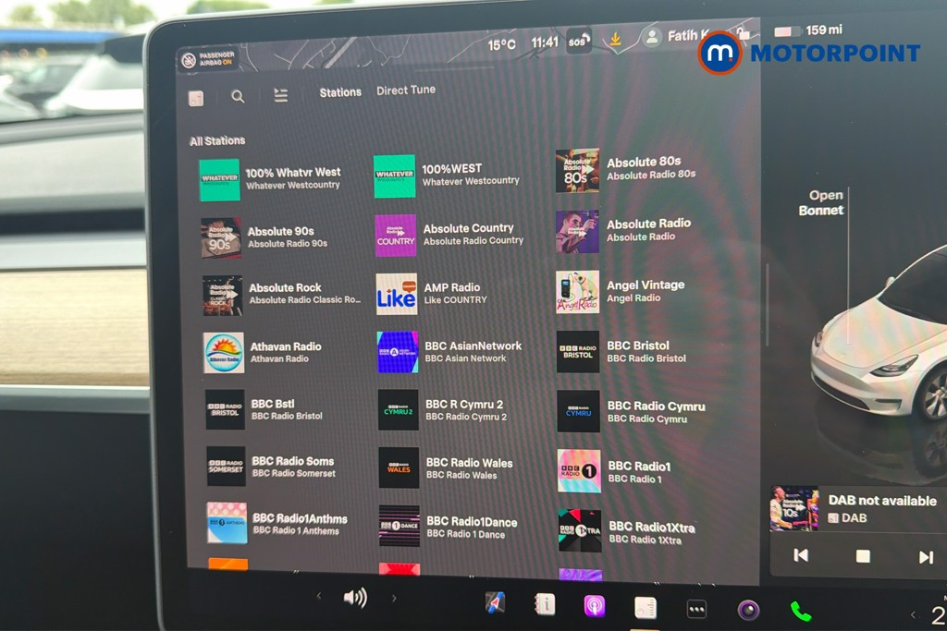This screenshot has width=947, height=631.
Task: Tap the 11:41 clock display
Action: [x=544, y=42]
